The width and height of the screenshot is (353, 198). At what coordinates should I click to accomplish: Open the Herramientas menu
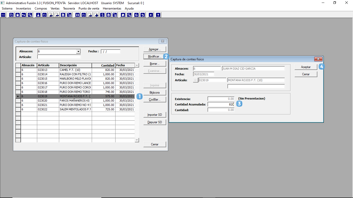[112, 9]
